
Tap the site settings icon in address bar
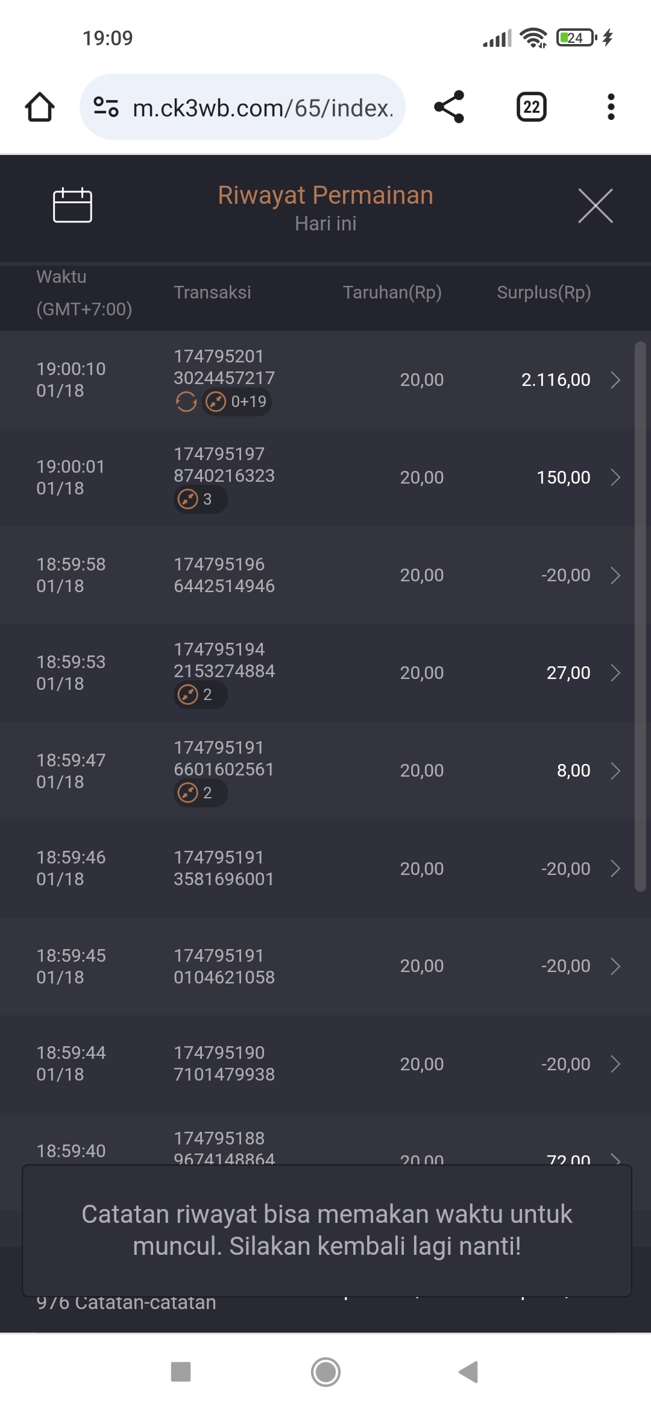[106, 107]
